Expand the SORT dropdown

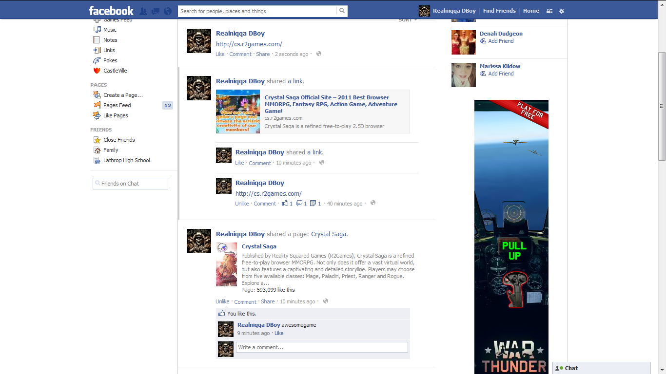pyautogui.click(x=408, y=20)
